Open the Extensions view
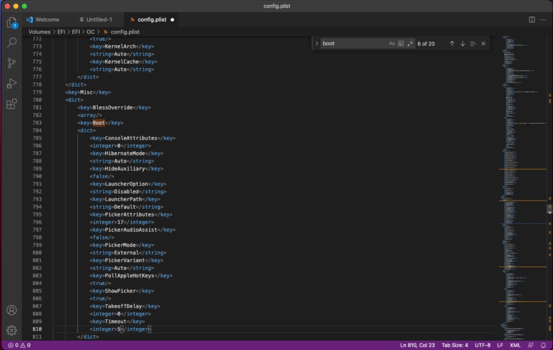Screen dimensions: 553x350 click(x=11, y=104)
